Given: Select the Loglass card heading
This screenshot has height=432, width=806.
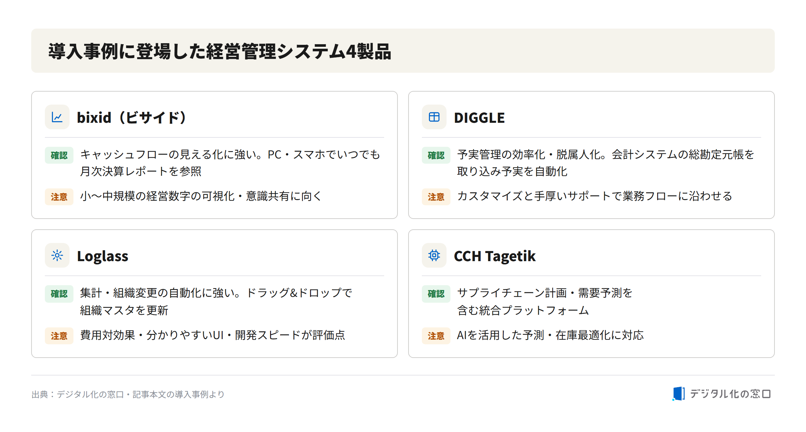Looking at the screenshot, I should pyautogui.click(x=103, y=256).
